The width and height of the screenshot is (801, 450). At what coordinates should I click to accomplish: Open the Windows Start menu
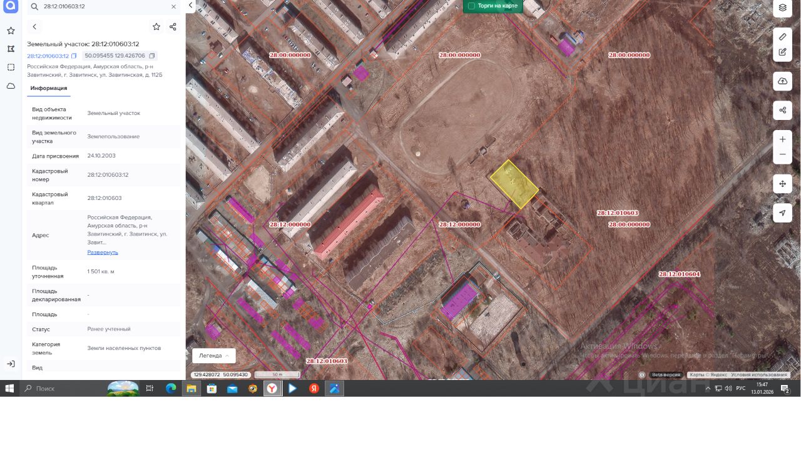(9, 388)
